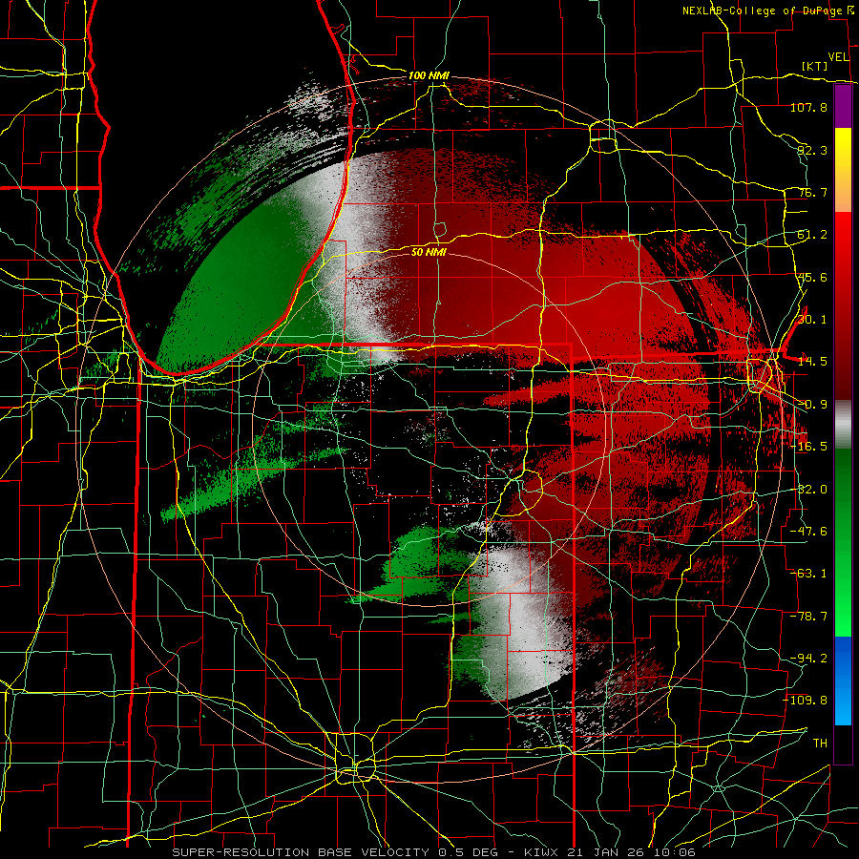Click the VEL legend title

point(838,57)
